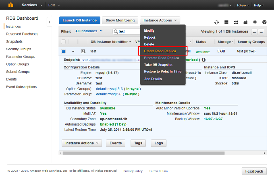Collapse the test instance row details triangle
This screenshot has width=274, height=177.
coord(73,51)
